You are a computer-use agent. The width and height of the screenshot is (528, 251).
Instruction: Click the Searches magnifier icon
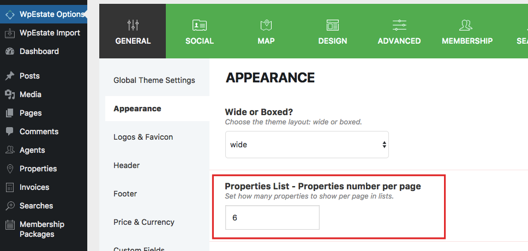10,206
